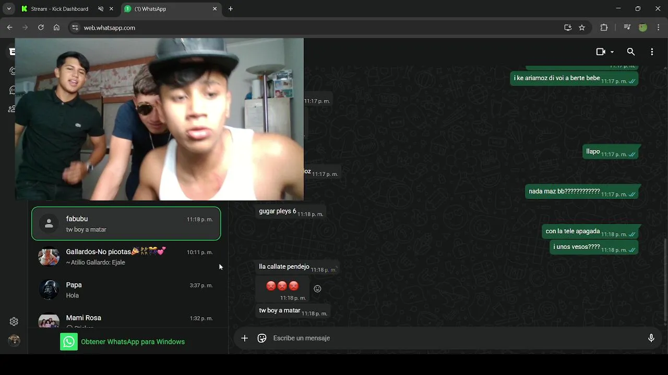Bookmark this page with the star
Screen dimensions: 668x375
(582, 28)
